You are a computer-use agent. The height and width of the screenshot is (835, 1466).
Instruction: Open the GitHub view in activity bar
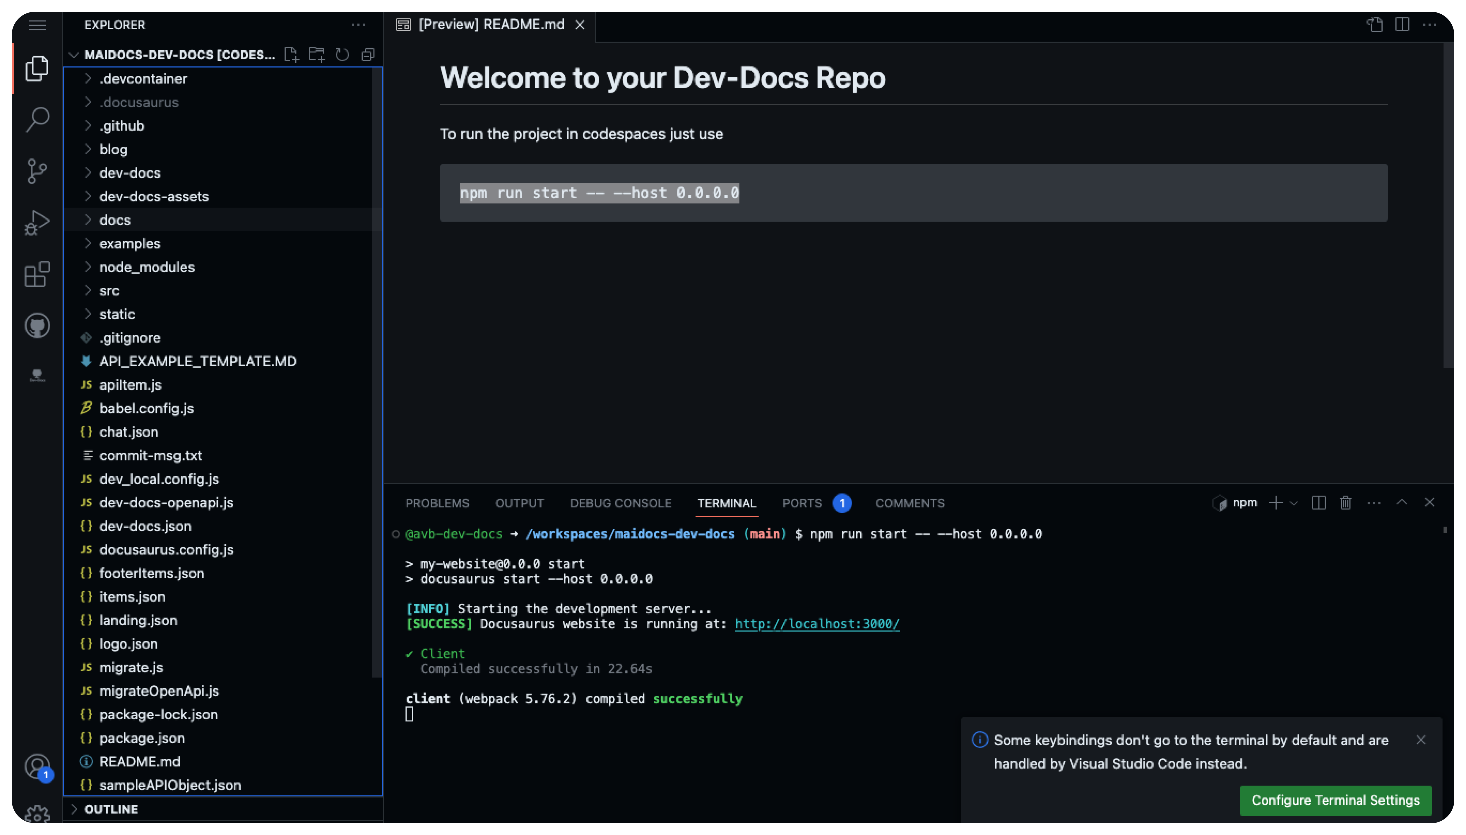click(x=37, y=326)
